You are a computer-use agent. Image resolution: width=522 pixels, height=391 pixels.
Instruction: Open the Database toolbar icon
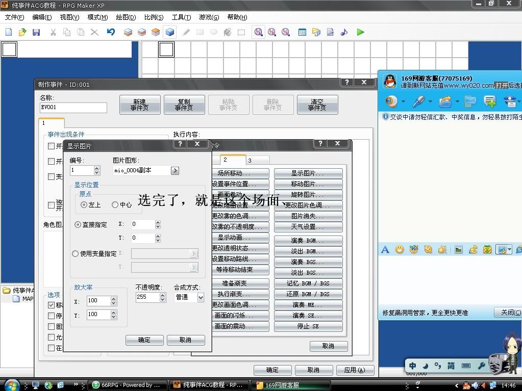coord(302,32)
